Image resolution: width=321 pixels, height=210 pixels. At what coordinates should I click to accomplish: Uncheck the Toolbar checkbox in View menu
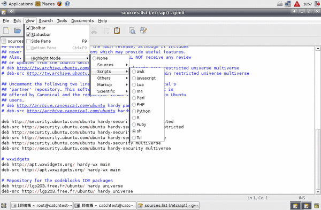pyautogui.click(x=28, y=28)
